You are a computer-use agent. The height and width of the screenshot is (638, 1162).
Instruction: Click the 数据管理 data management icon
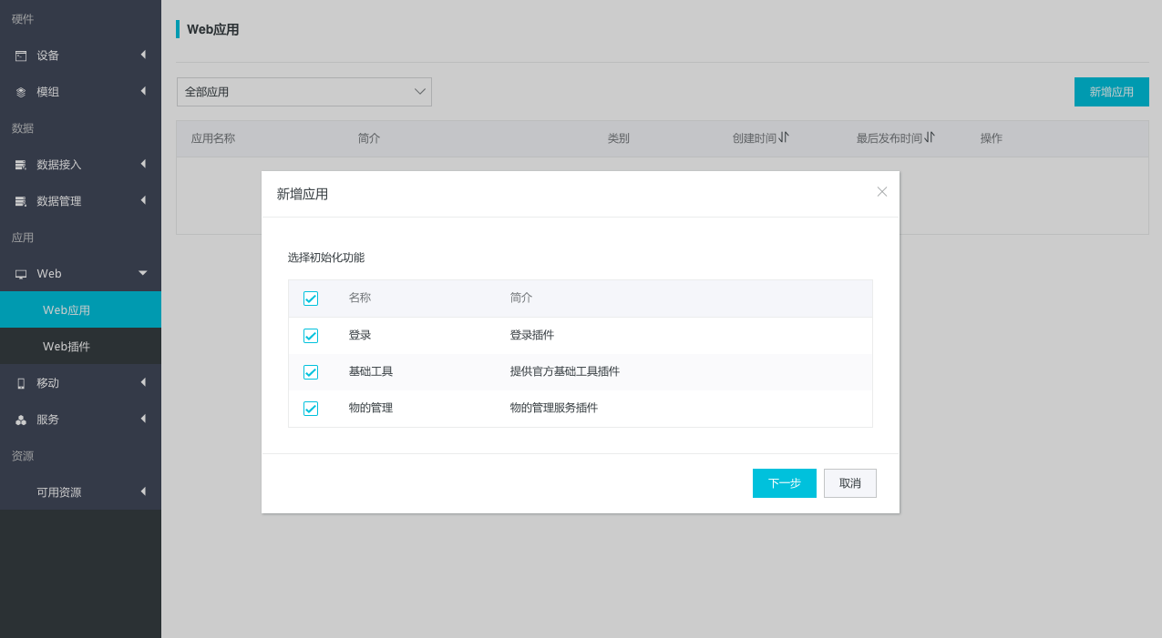pos(21,201)
